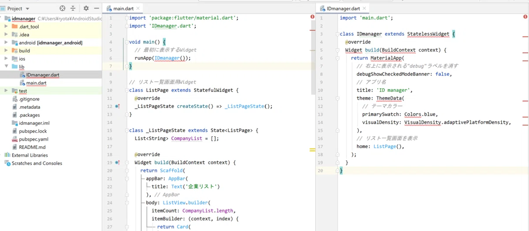
Task: Select the .gitignore file
Action: click(x=29, y=99)
